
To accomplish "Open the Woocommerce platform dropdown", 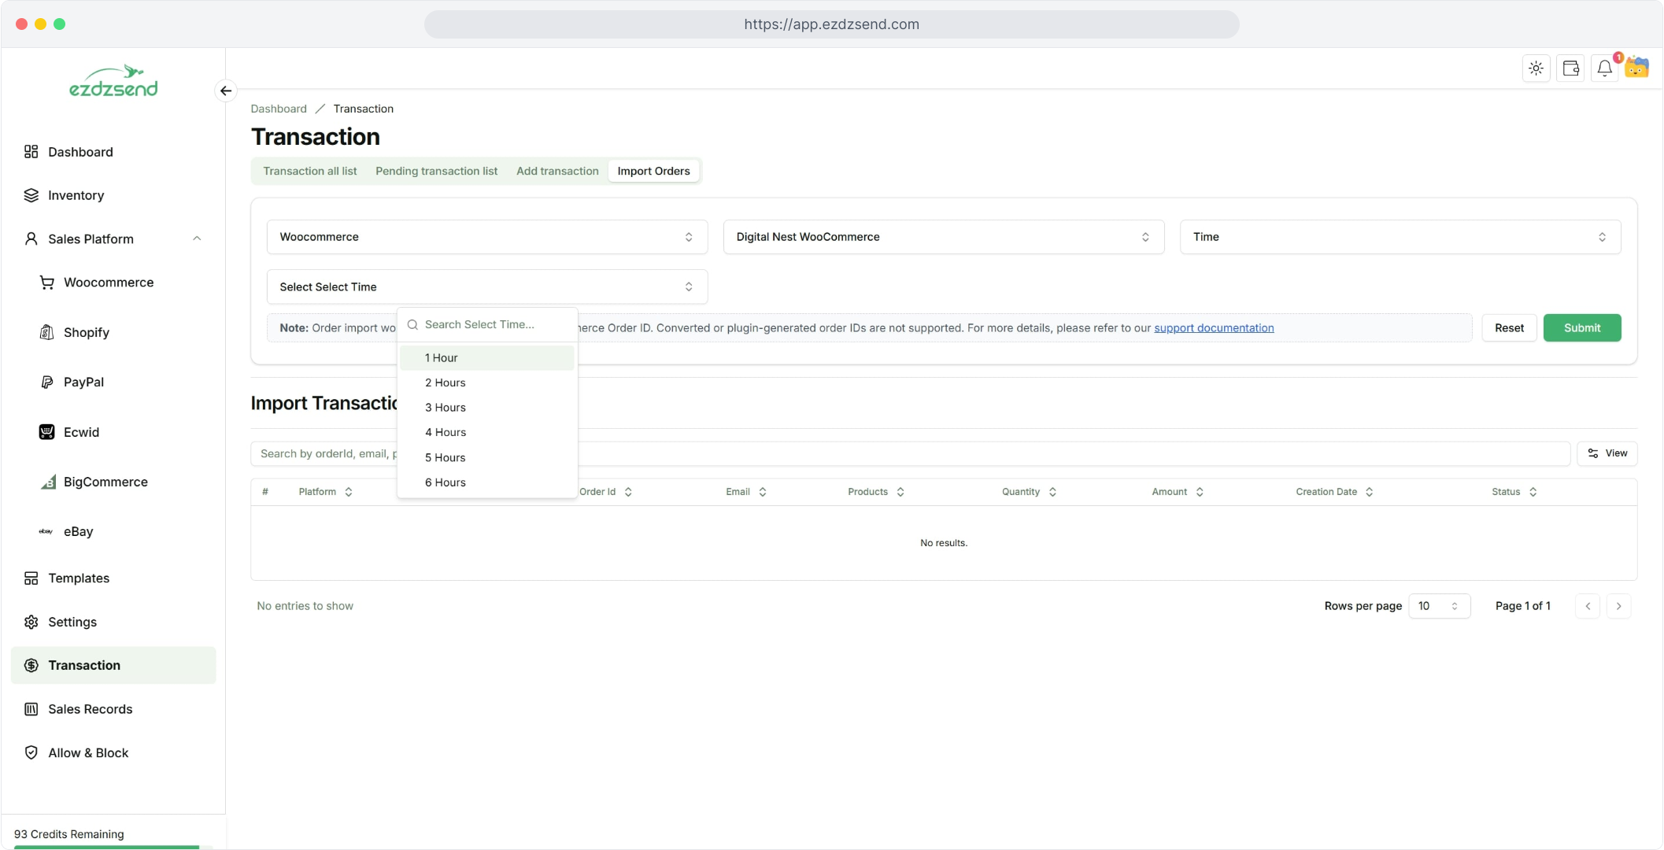I will 486,237.
